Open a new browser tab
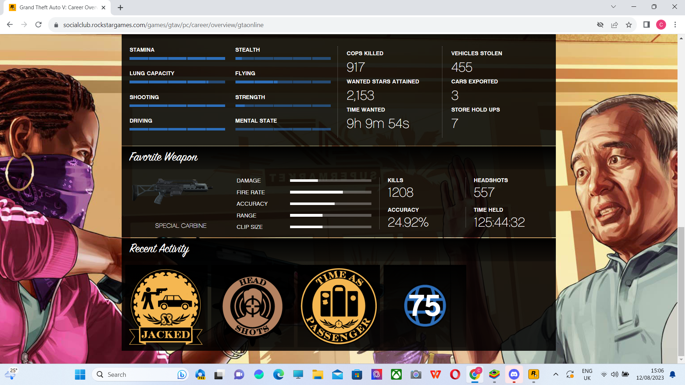685x385 pixels. pos(120,7)
